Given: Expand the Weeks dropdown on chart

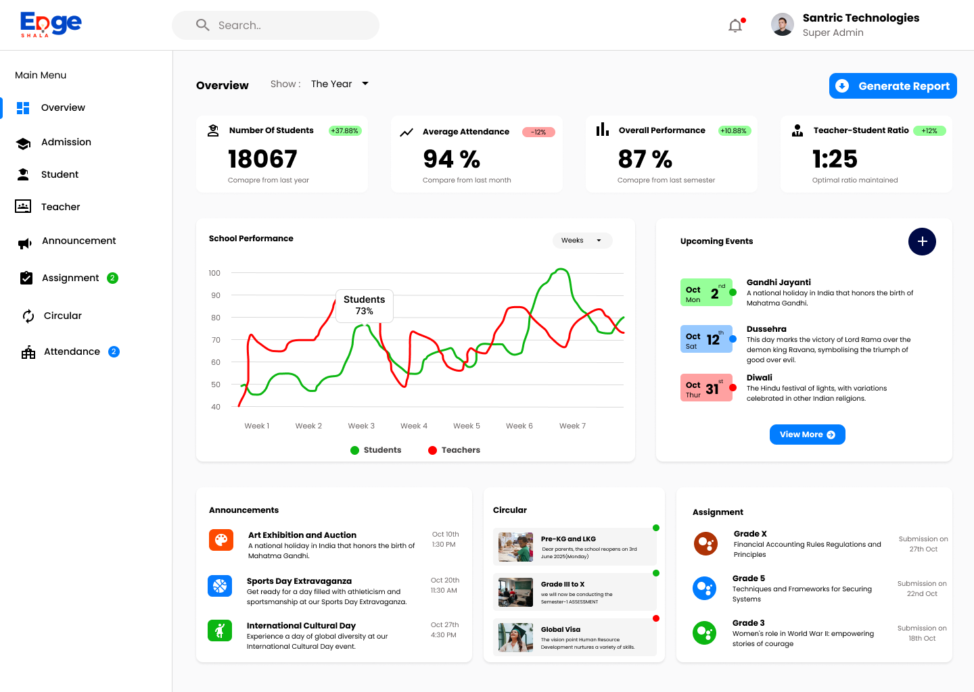Looking at the screenshot, I should point(582,241).
